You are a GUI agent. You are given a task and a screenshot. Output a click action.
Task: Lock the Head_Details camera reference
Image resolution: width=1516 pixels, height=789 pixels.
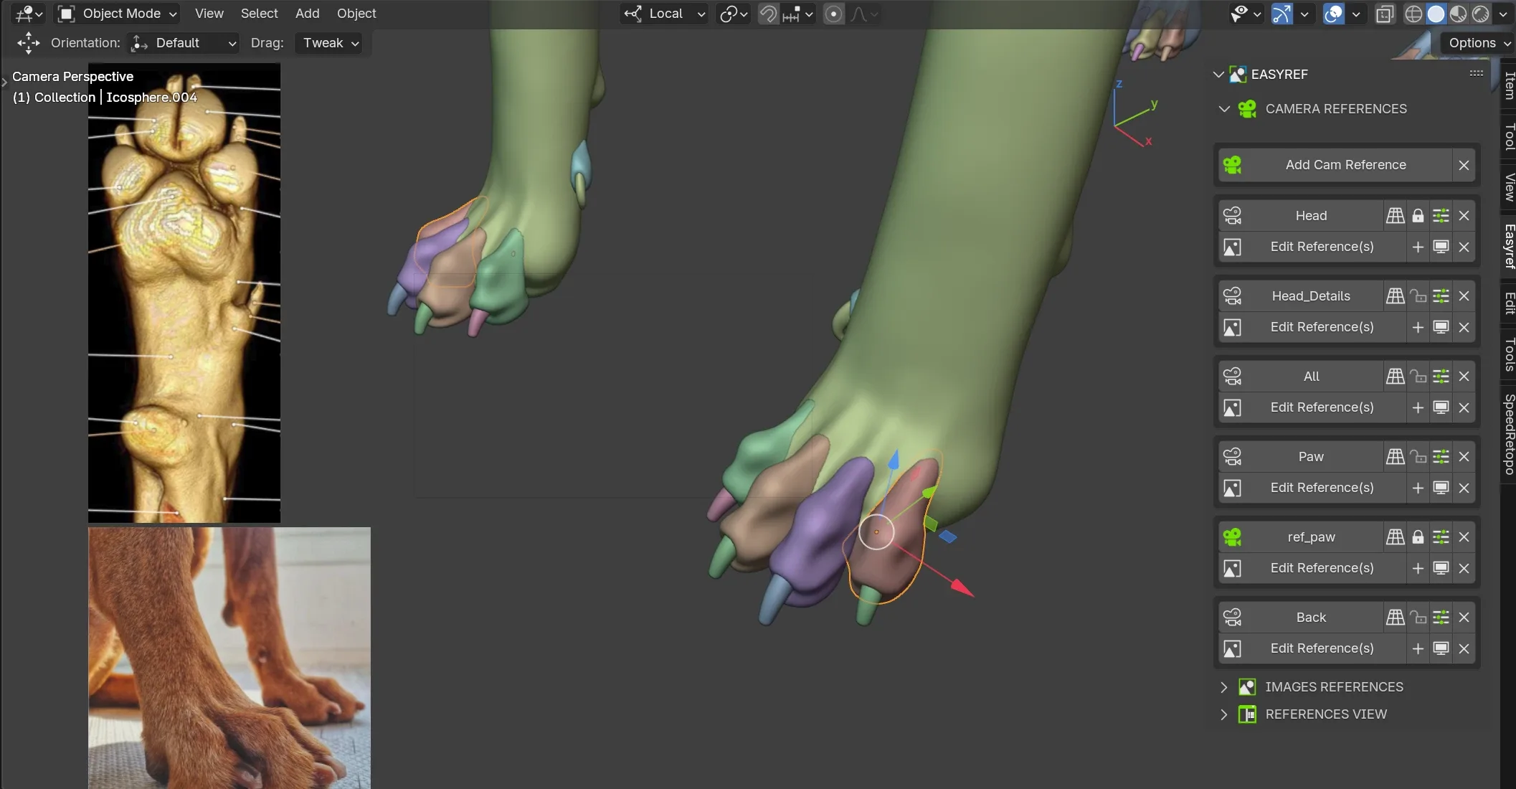pyautogui.click(x=1419, y=296)
